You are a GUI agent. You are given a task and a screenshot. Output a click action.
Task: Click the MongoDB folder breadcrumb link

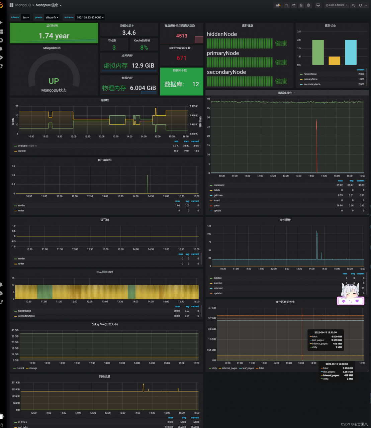click(23, 5)
